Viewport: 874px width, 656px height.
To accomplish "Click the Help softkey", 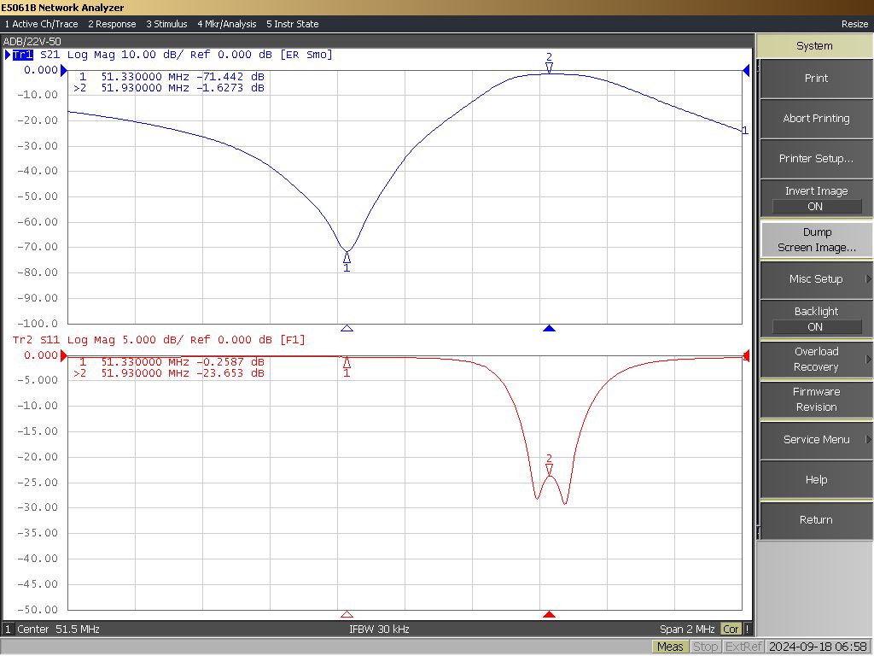I will (816, 480).
